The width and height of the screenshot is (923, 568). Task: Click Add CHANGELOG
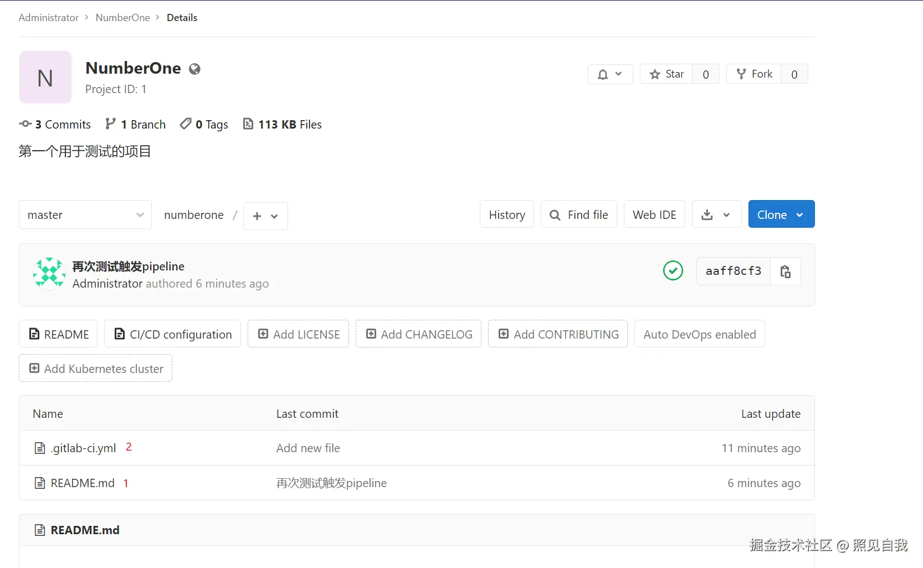418,334
